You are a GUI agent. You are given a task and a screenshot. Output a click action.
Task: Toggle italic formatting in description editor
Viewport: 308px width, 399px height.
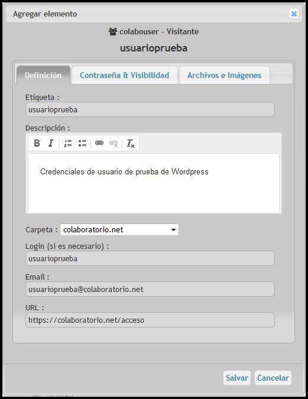(x=51, y=143)
